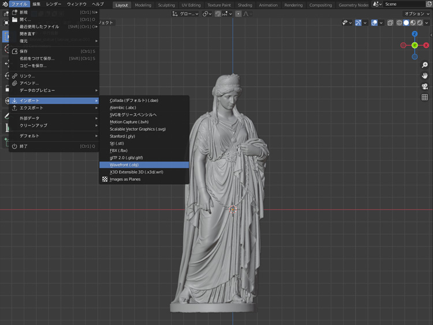Toggle the camera view icon
433x325 pixels.
click(425, 86)
